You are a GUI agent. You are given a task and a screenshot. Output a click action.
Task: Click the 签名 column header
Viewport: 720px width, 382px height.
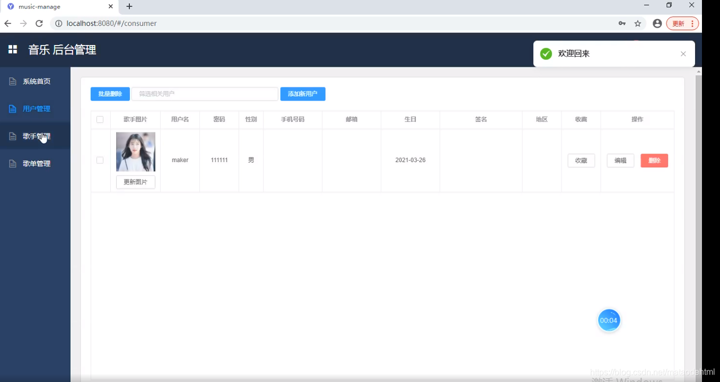tap(481, 120)
